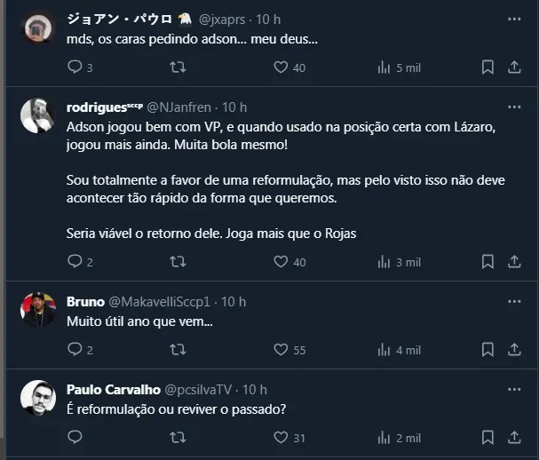Click the rodrigues profile avatar
Screen dimensions: 539x460
[x=38, y=116]
